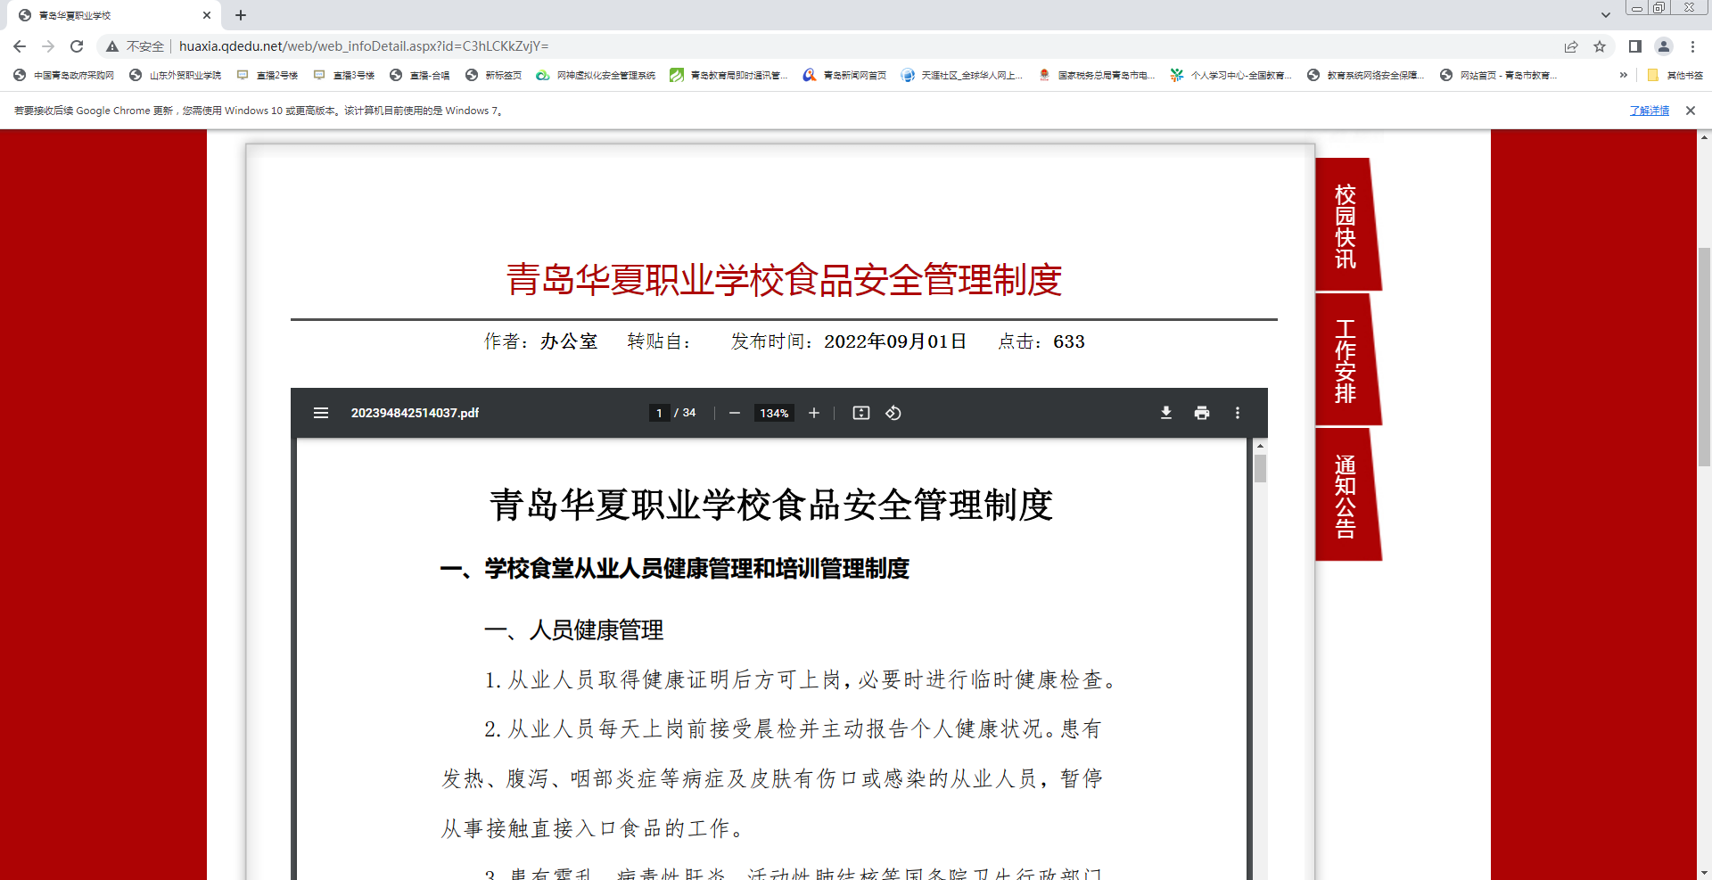Click the PDF viewer vertical scrollbar thumb
The image size is (1712, 880).
(x=1260, y=468)
